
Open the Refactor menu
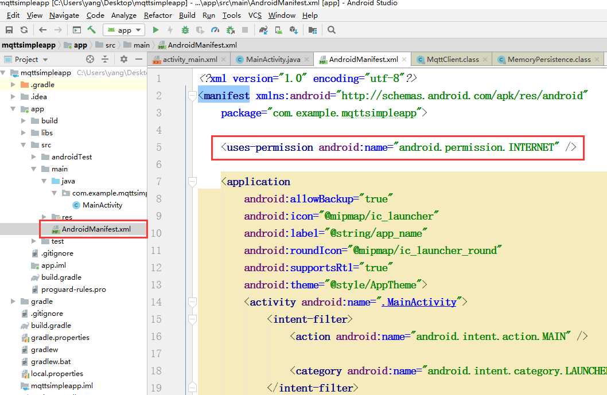pyautogui.click(x=158, y=15)
